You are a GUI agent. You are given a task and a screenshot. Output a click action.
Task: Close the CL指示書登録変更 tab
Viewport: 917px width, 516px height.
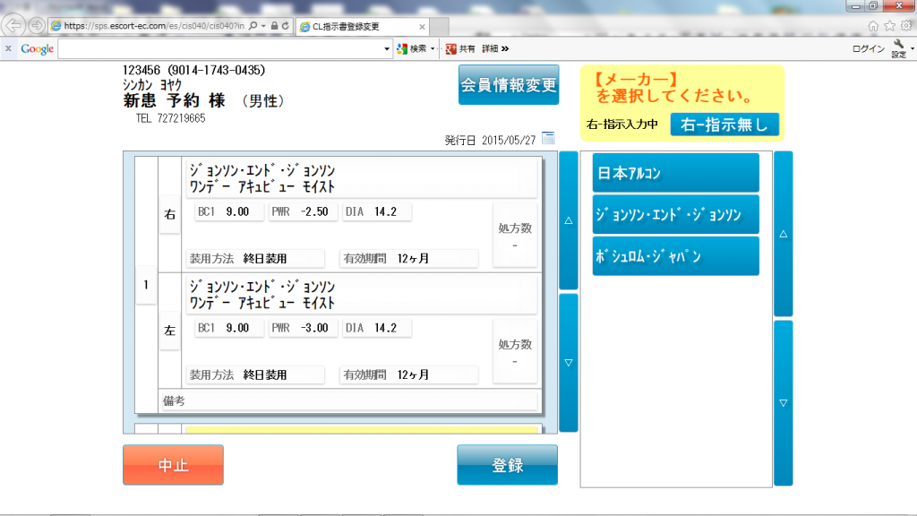click(422, 26)
